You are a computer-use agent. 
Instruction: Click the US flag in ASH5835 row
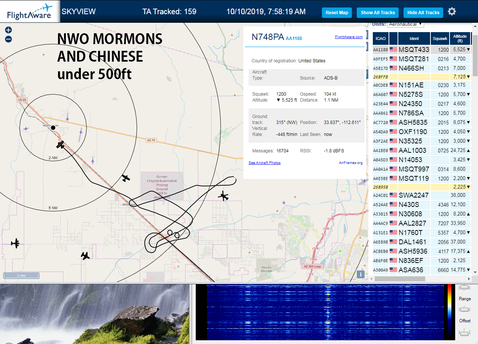coord(393,122)
